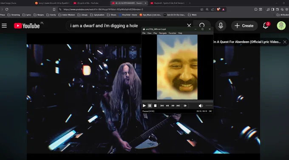This screenshot has width=289, height=160.
Task: Play video in Media Player Classic
Action: tap(144, 106)
